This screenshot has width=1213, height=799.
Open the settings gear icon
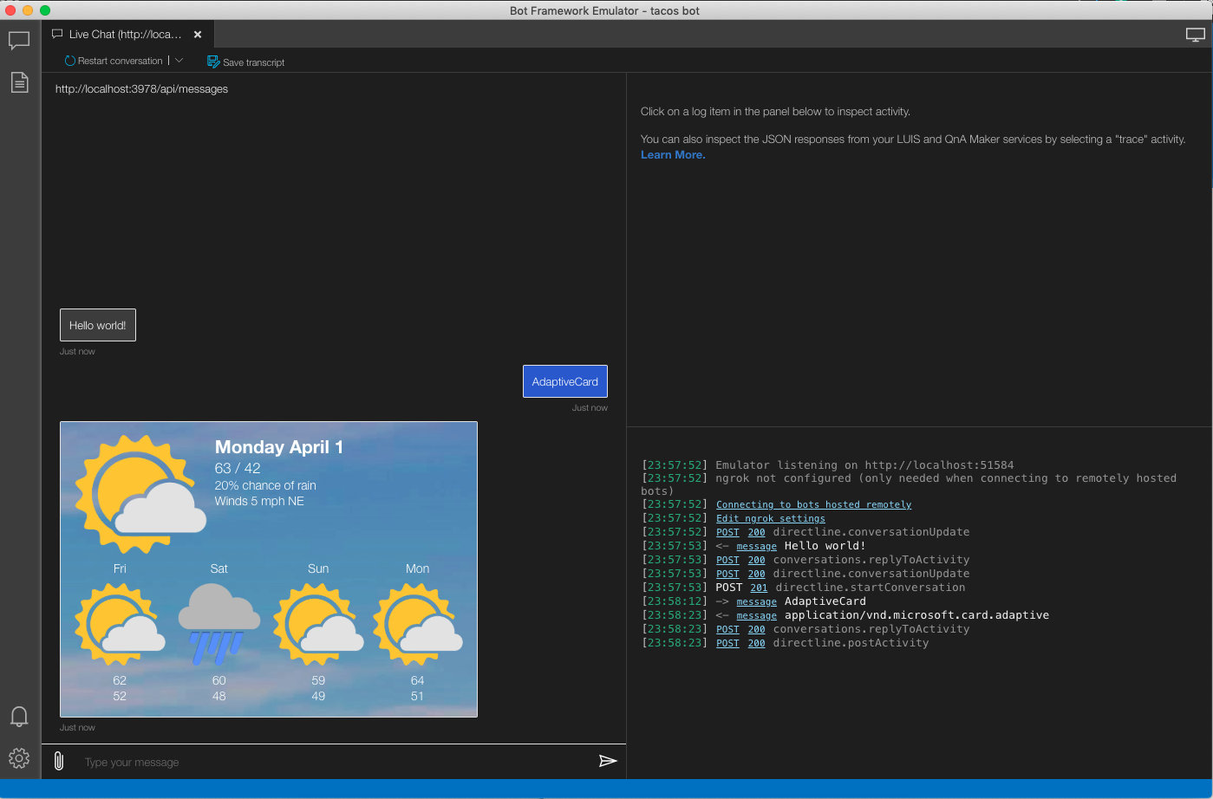coord(19,758)
